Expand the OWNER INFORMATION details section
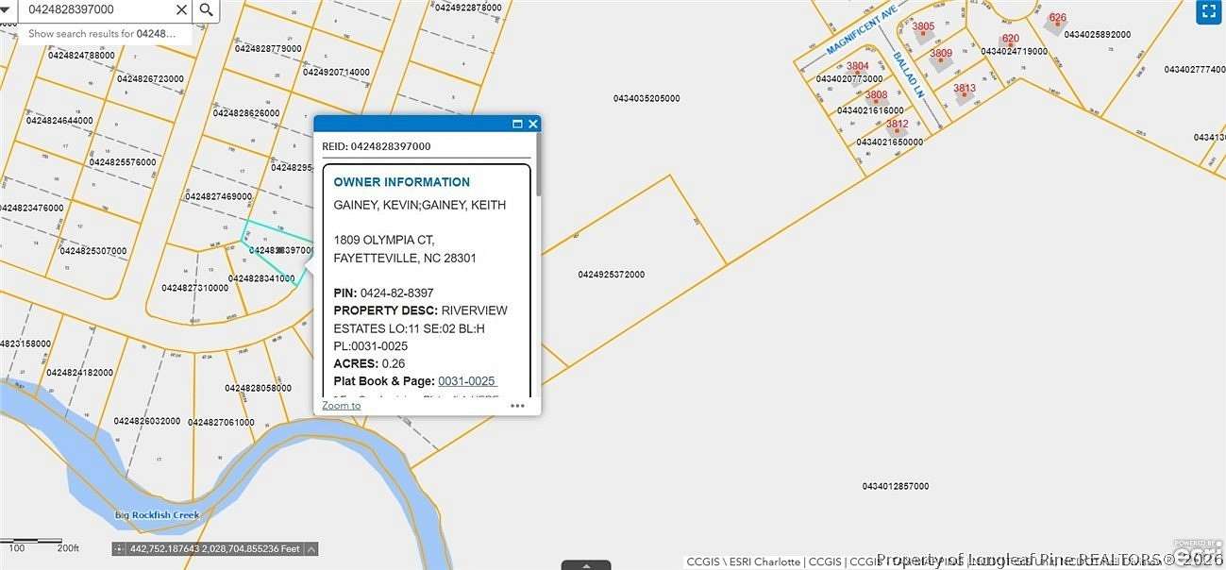 tap(401, 181)
